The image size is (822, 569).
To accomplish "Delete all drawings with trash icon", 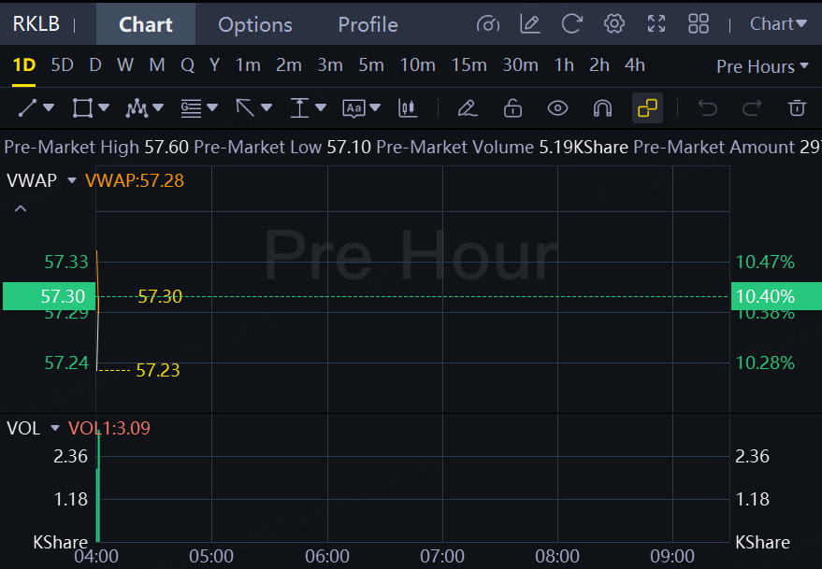I will tap(797, 108).
